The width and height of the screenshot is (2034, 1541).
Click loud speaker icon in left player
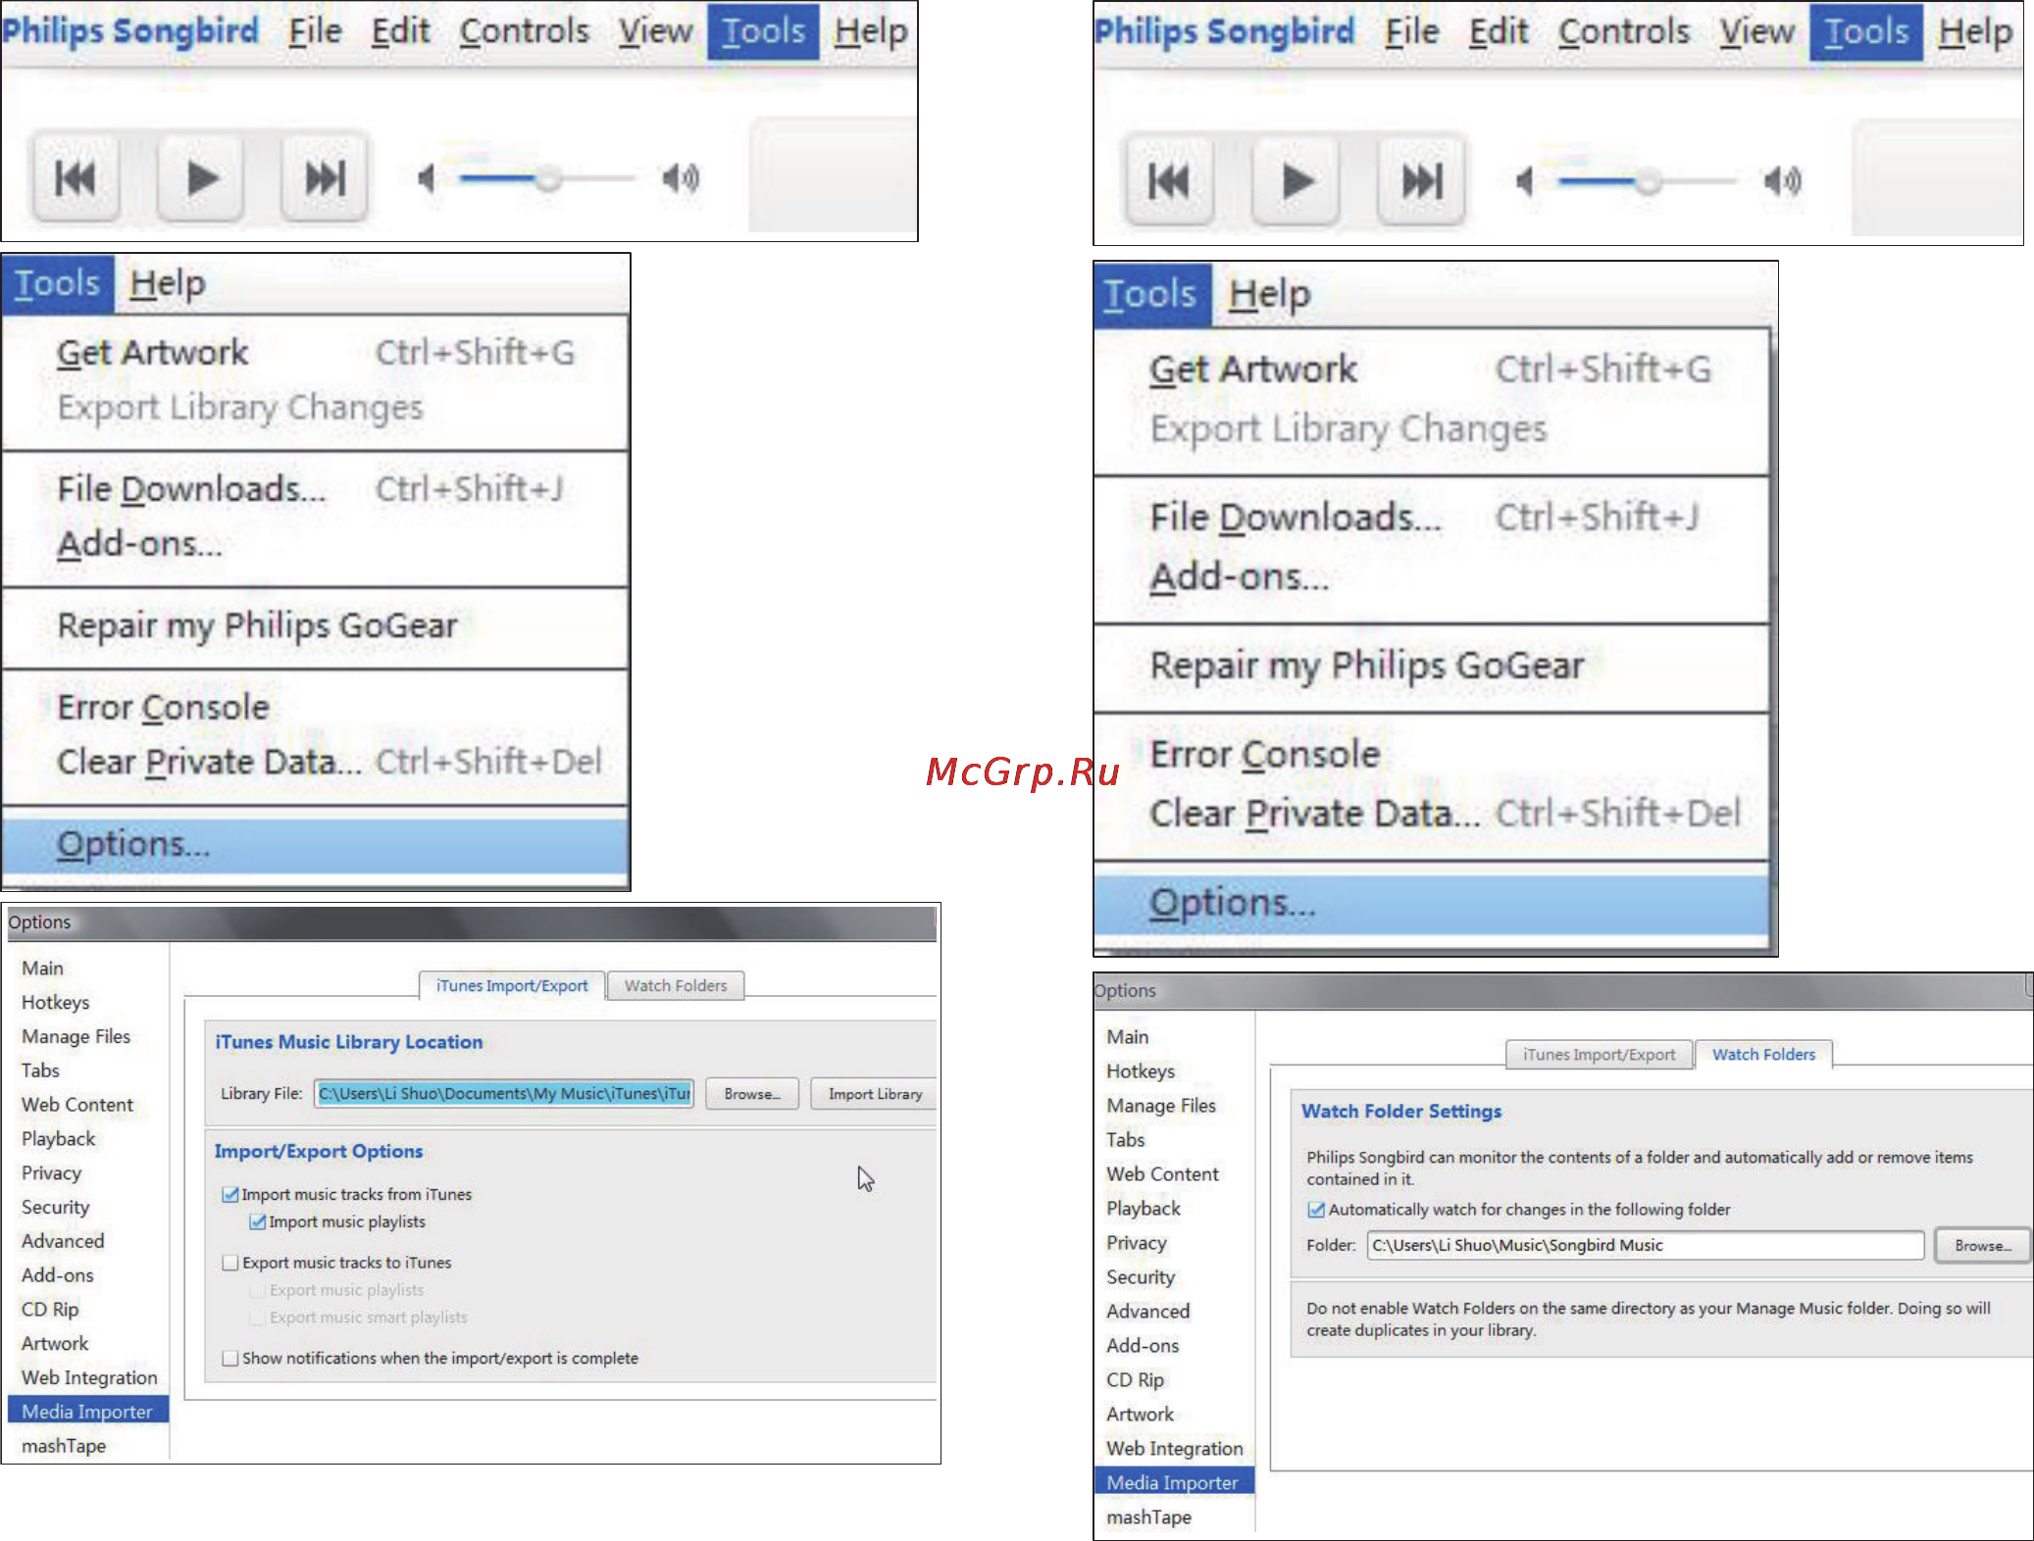[680, 178]
